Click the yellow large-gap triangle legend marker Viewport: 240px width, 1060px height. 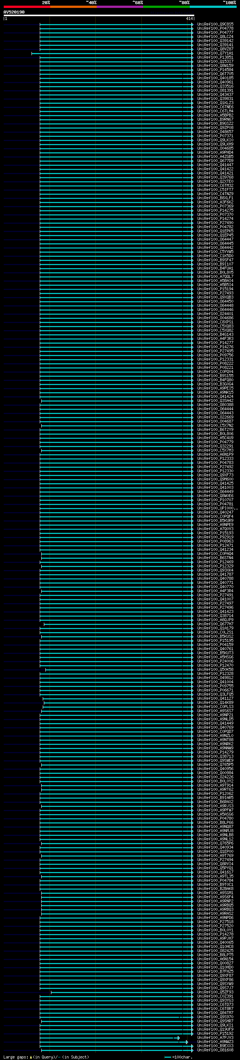click(x=31, y=1057)
